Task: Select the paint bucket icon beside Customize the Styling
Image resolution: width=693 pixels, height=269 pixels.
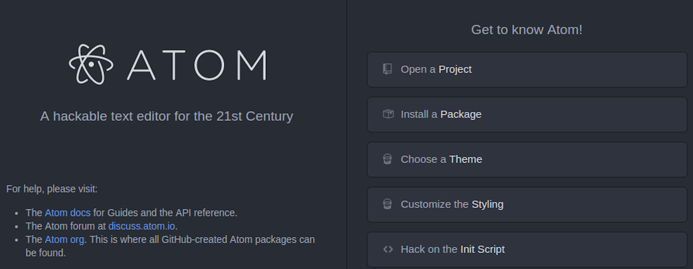Action: (387, 204)
